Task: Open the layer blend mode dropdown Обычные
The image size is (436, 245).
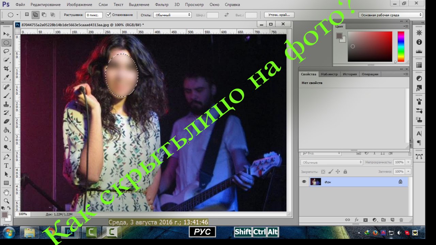Action: [332, 162]
